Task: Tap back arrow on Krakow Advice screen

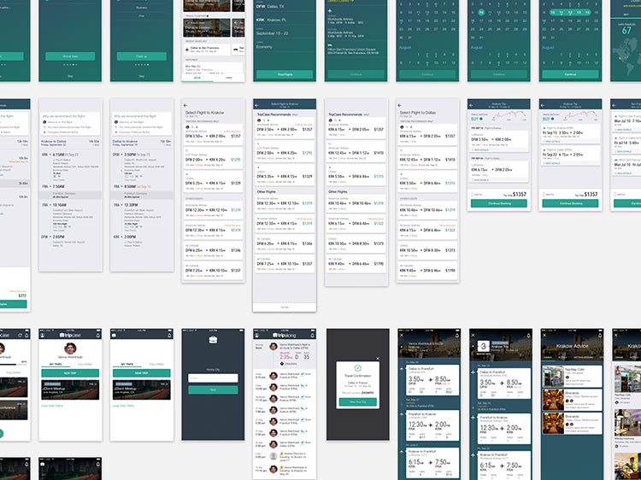Action: (544, 336)
